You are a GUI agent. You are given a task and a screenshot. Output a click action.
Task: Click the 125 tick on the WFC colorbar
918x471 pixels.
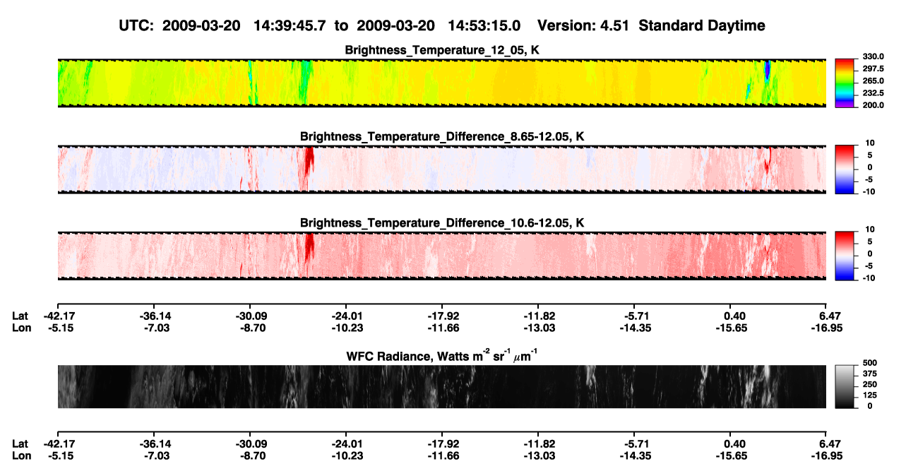869,395
